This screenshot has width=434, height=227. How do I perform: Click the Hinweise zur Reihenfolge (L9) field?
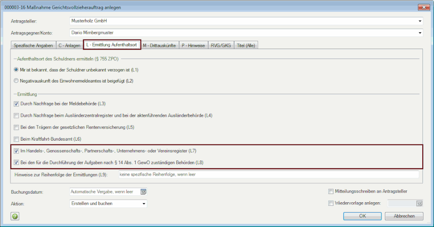268,174
